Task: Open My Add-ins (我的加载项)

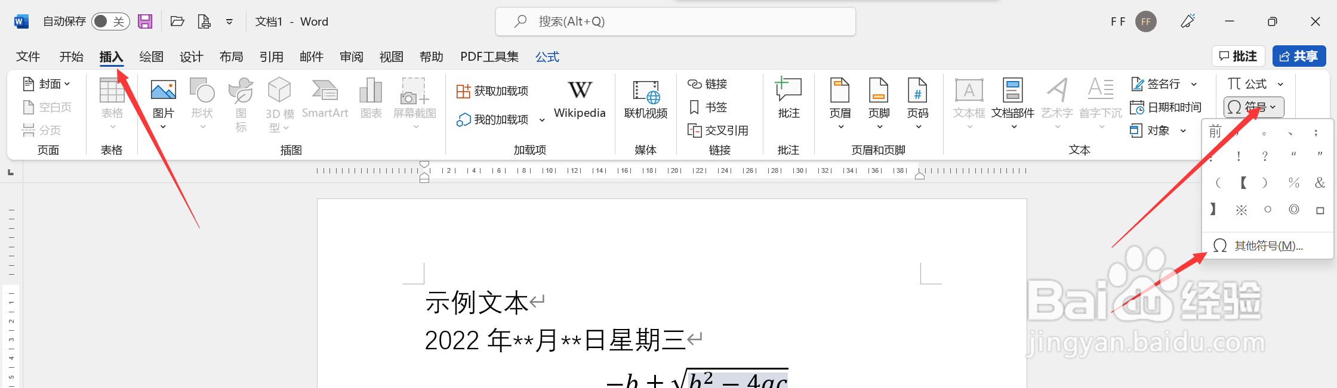Action: 493,120
